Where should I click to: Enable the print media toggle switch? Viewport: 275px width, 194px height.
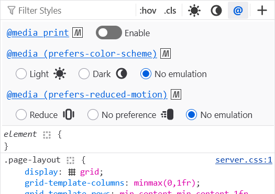(109, 33)
